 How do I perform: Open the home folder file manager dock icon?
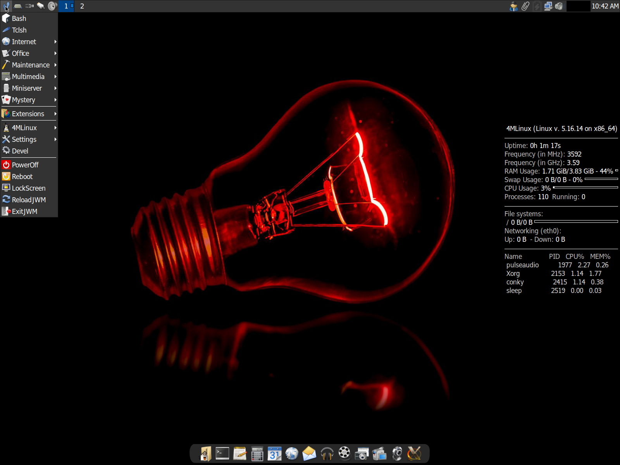coord(205,454)
